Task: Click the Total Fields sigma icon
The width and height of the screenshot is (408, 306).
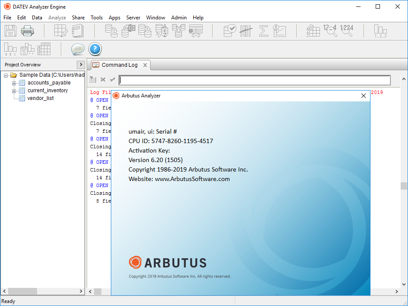Action: point(264,31)
